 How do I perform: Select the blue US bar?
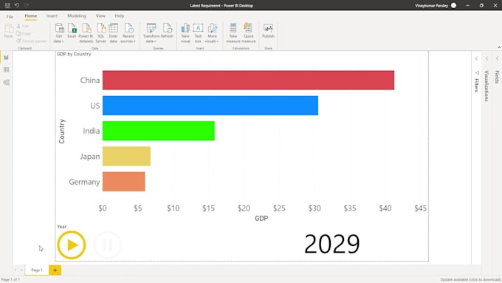click(x=210, y=106)
